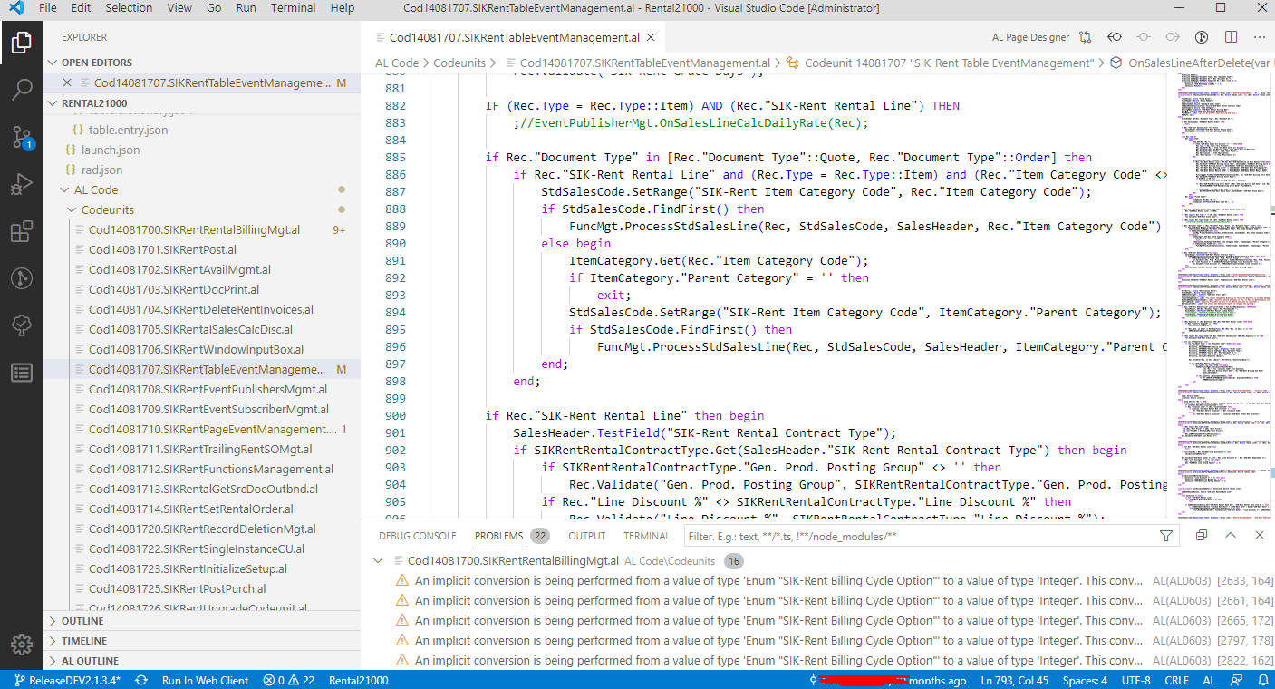Collapse the AL Code folder
The width and height of the screenshot is (1275, 689).
(x=65, y=190)
